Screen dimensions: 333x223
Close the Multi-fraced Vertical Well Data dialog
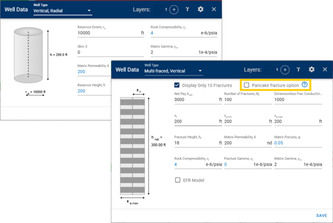point(325,69)
